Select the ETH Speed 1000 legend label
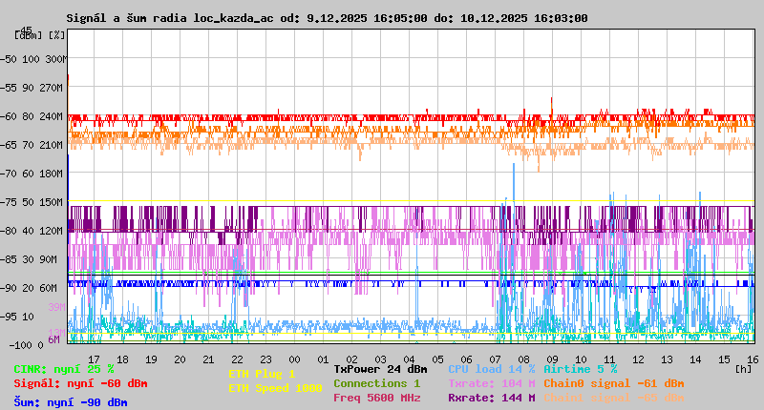The height and width of the screenshot is (410, 764). click(274, 388)
